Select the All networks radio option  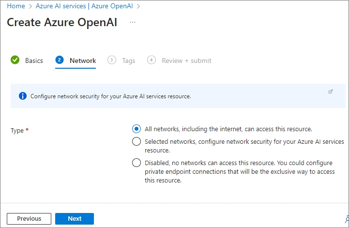point(137,129)
